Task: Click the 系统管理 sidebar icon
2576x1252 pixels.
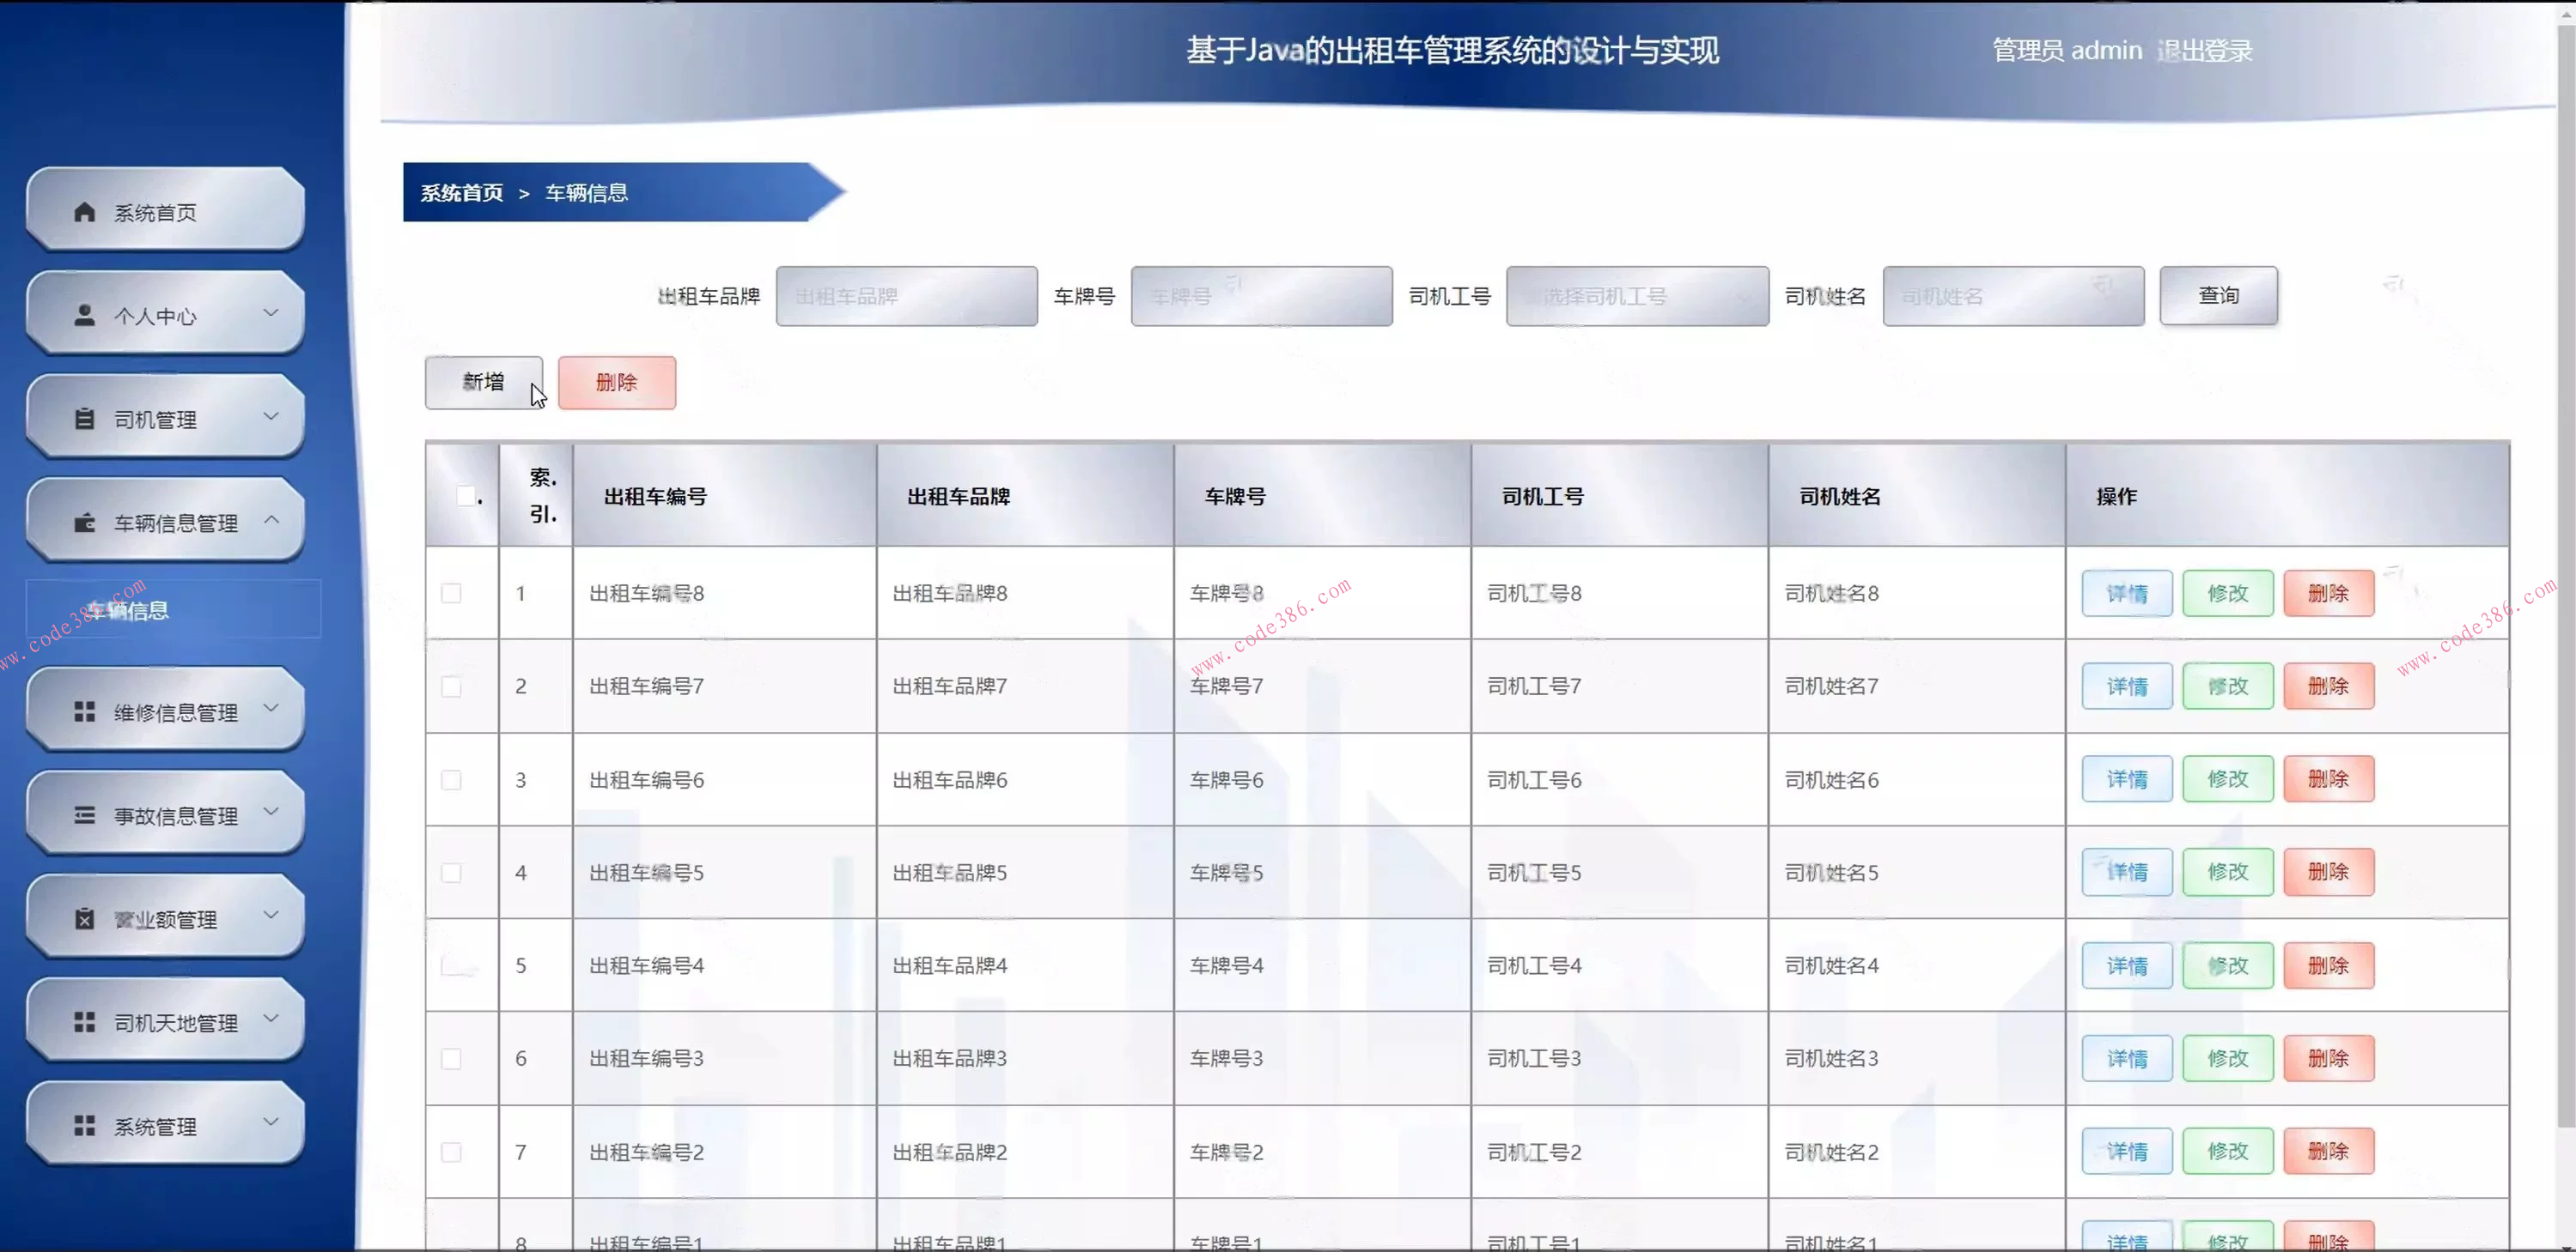Action: (84, 1123)
